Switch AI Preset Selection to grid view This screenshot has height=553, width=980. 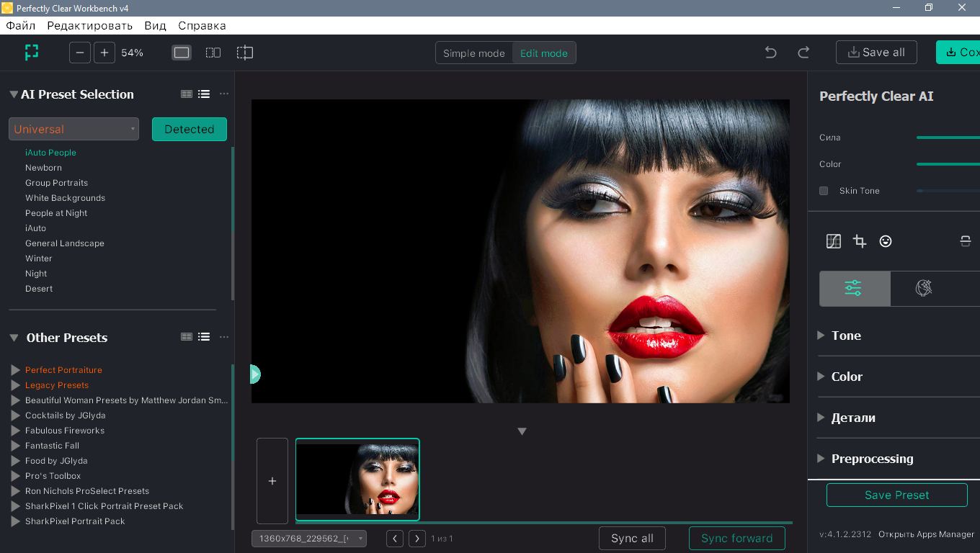tap(187, 94)
